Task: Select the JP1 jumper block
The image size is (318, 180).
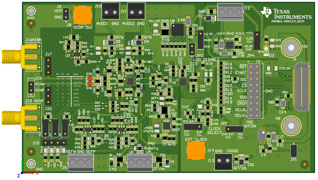Action: tap(294, 151)
